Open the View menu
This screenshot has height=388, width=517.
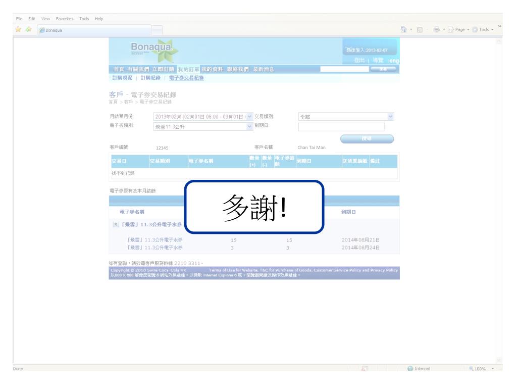[45, 19]
